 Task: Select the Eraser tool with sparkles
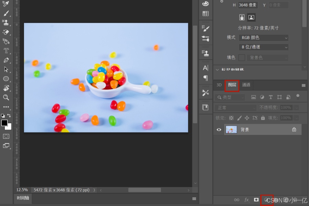(x=6, y=32)
